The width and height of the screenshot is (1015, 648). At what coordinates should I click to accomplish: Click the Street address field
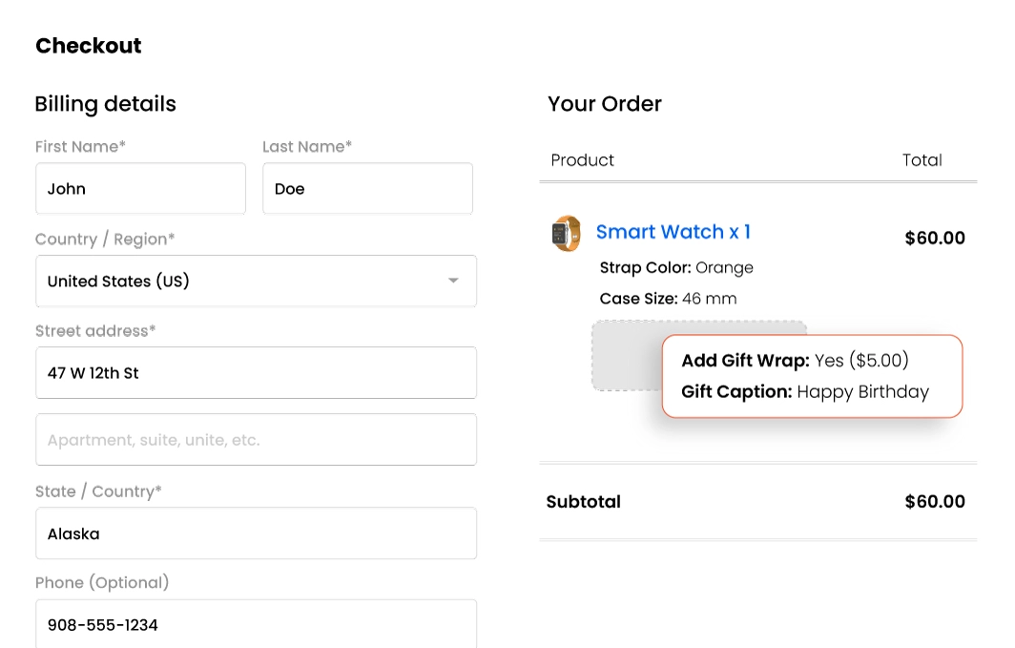pyautogui.click(x=256, y=373)
